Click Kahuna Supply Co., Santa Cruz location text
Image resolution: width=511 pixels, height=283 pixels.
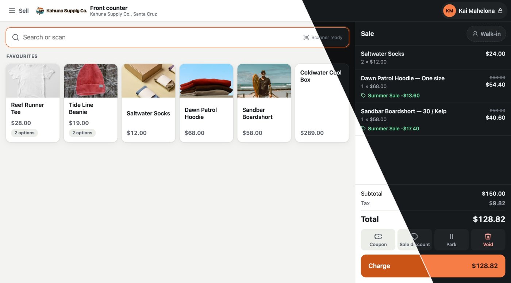[x=123, y=14]
